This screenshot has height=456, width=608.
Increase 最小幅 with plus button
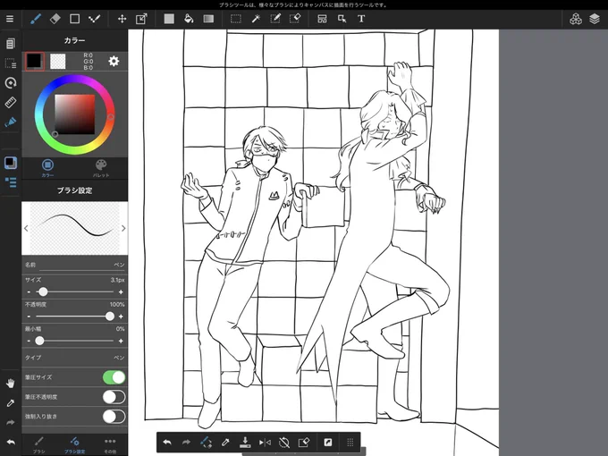click(121, 341)
